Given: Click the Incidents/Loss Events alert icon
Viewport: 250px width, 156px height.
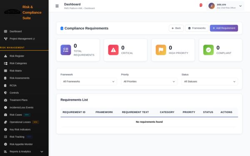Looking at the screenshot, I should coord(5,107).
